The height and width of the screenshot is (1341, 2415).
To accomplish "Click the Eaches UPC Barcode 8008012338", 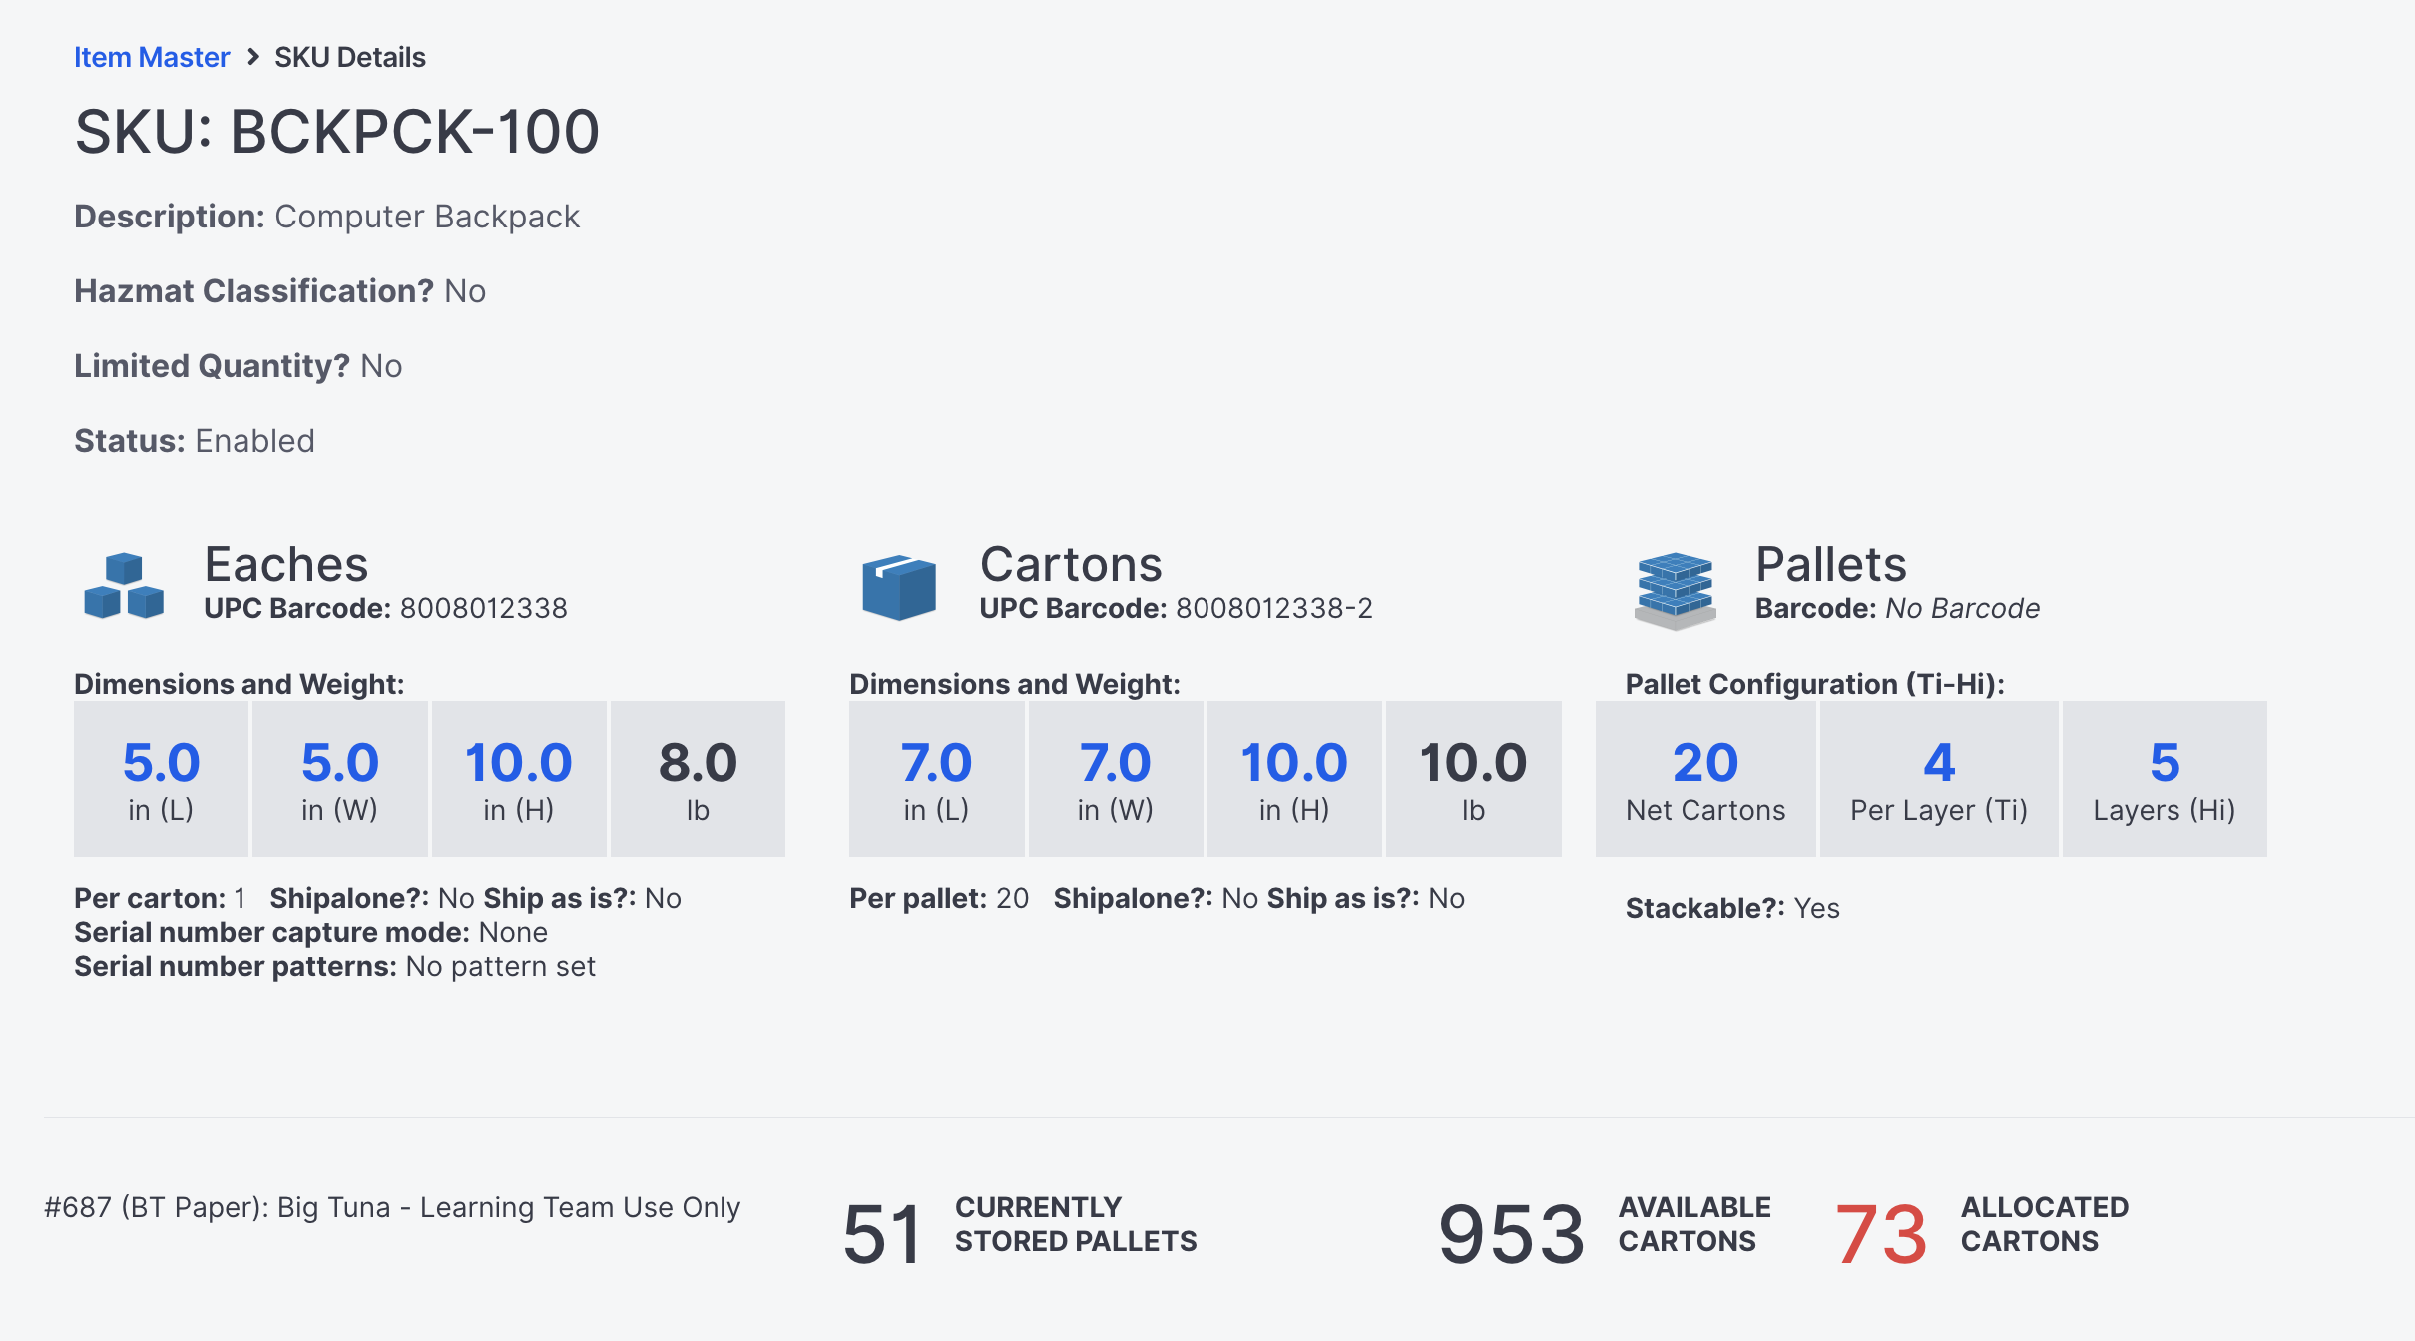I will (x=483, y=608).
